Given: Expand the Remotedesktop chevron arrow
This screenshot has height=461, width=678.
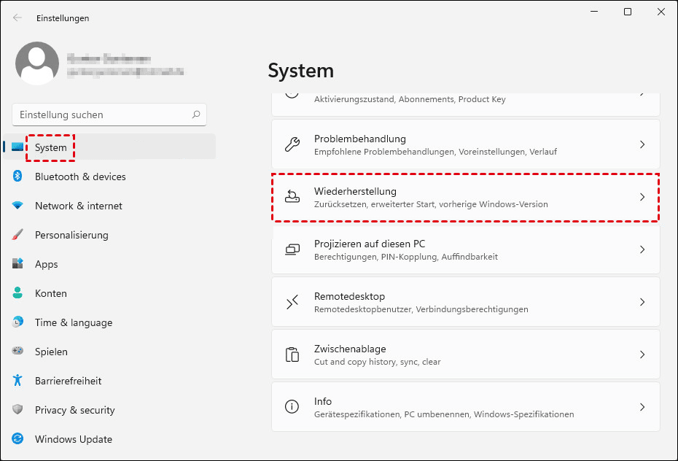Looking at the screenshot, I should tap(642, 302).
